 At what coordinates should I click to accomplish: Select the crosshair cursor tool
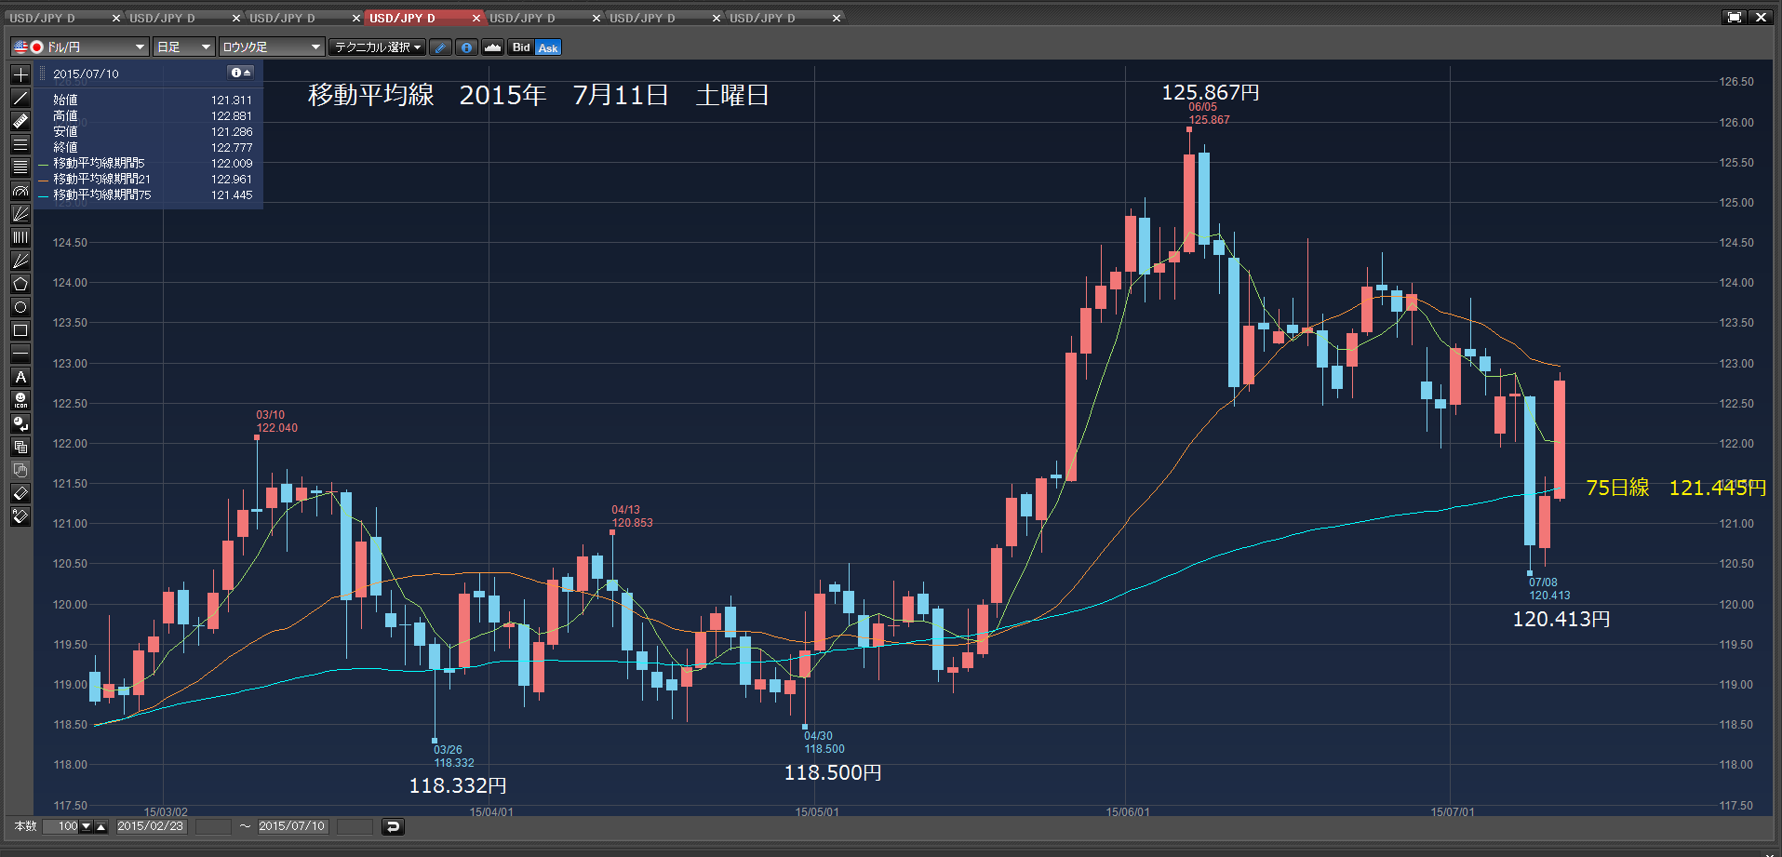[20, 74]
